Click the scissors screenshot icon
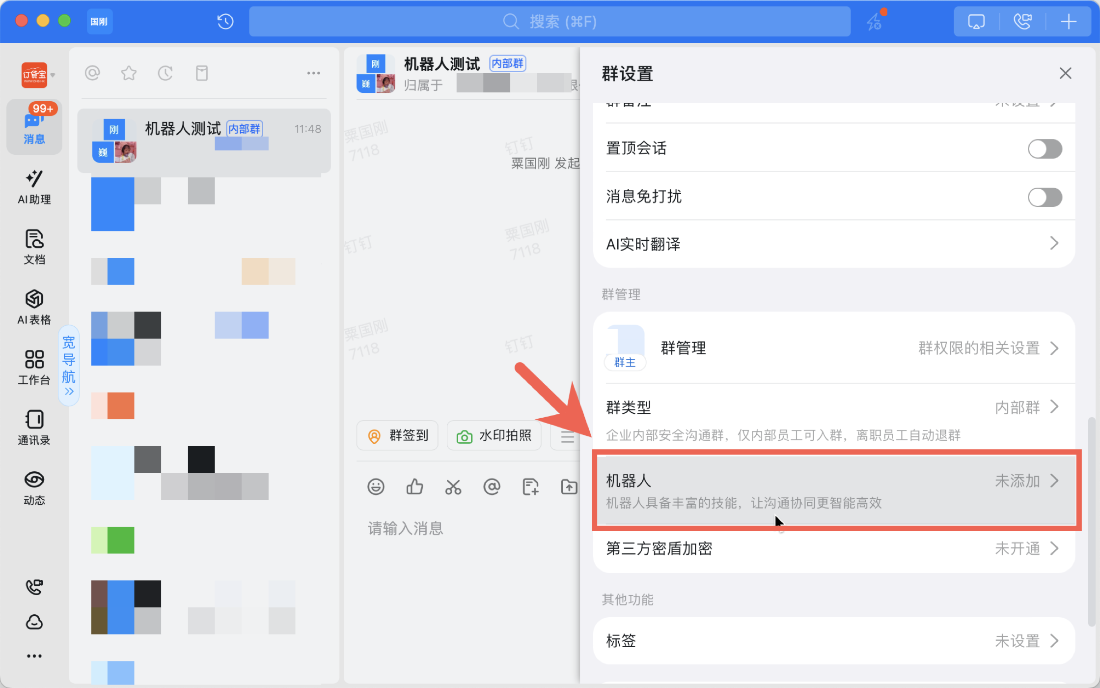The image size is (1100, 688). click(x=453, y=487)
